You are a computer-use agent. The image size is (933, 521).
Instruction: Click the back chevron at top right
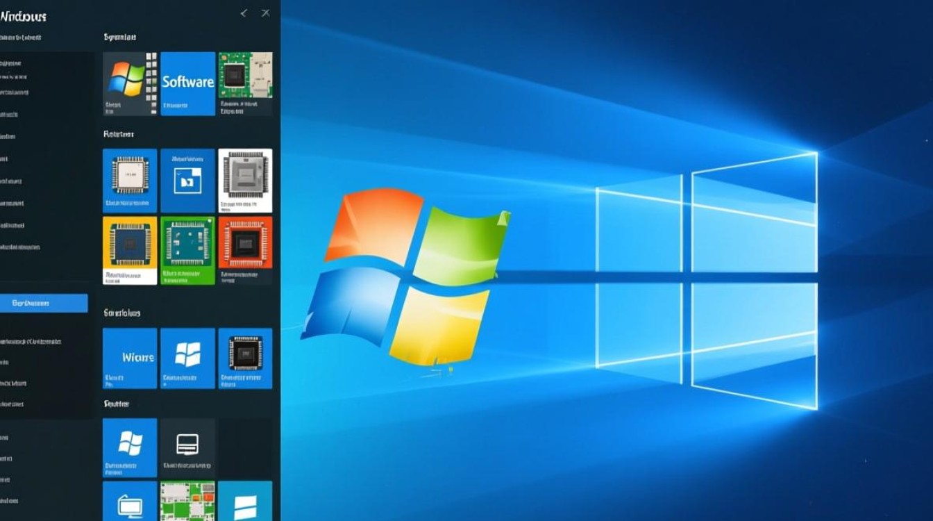[242, 13]
